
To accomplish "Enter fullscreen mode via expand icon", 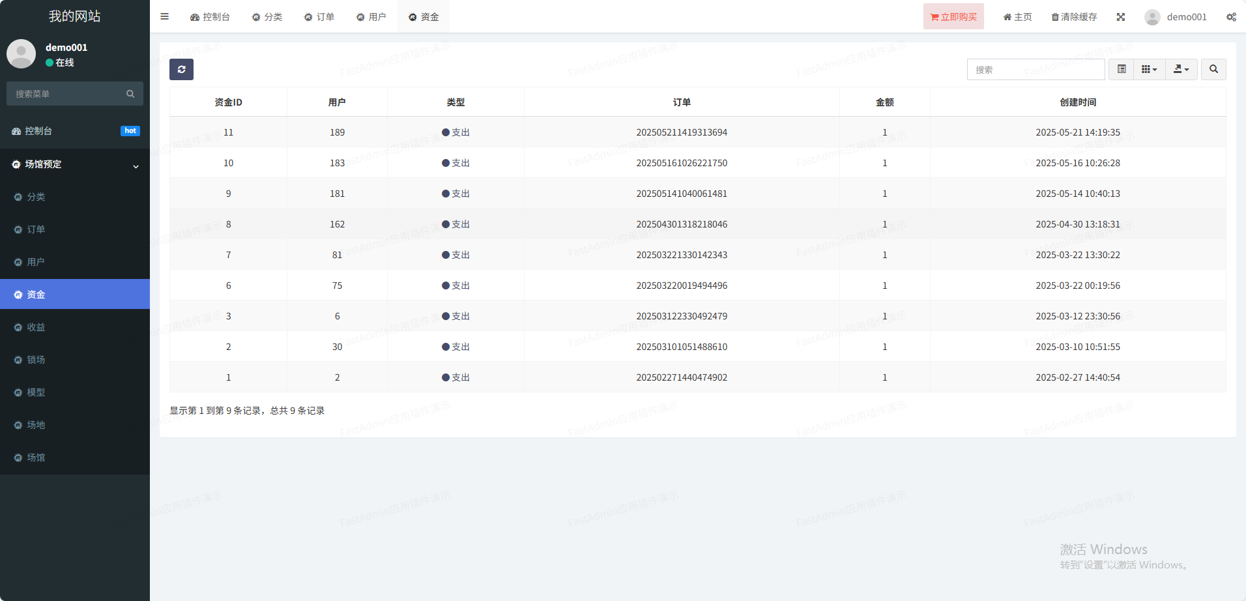I will pos(1121,17).
